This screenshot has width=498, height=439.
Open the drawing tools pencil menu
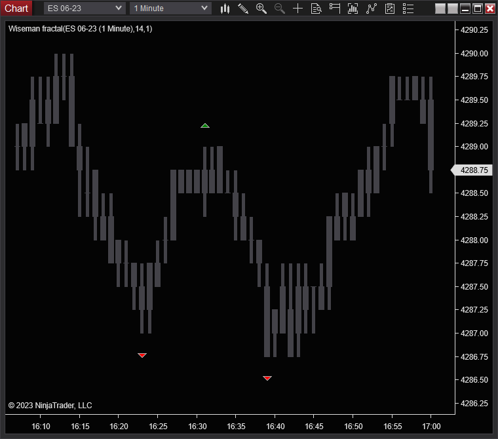243,9
